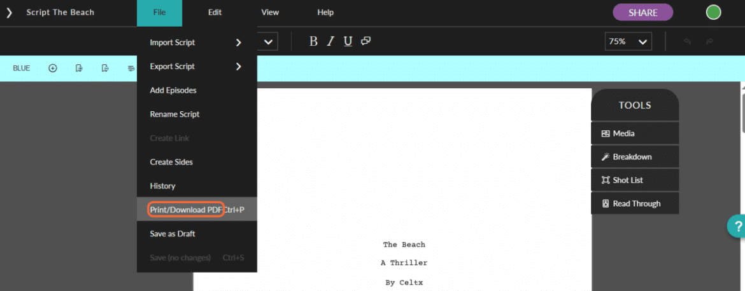This screenshot has height=291, width=745.
Task: Open Import Script submenu
Action: (197, 43)
